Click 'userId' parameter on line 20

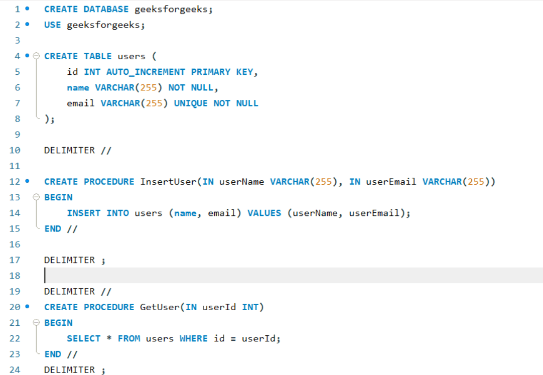pos(219,307)
